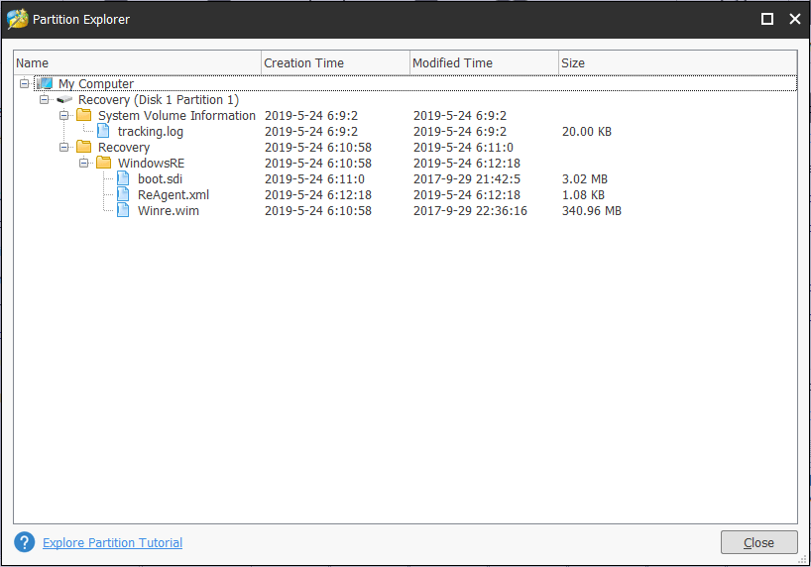This screenshot has width=811, height=567.
Task: Open the Explore Partition Tutorial link
Action: (112, 542)
